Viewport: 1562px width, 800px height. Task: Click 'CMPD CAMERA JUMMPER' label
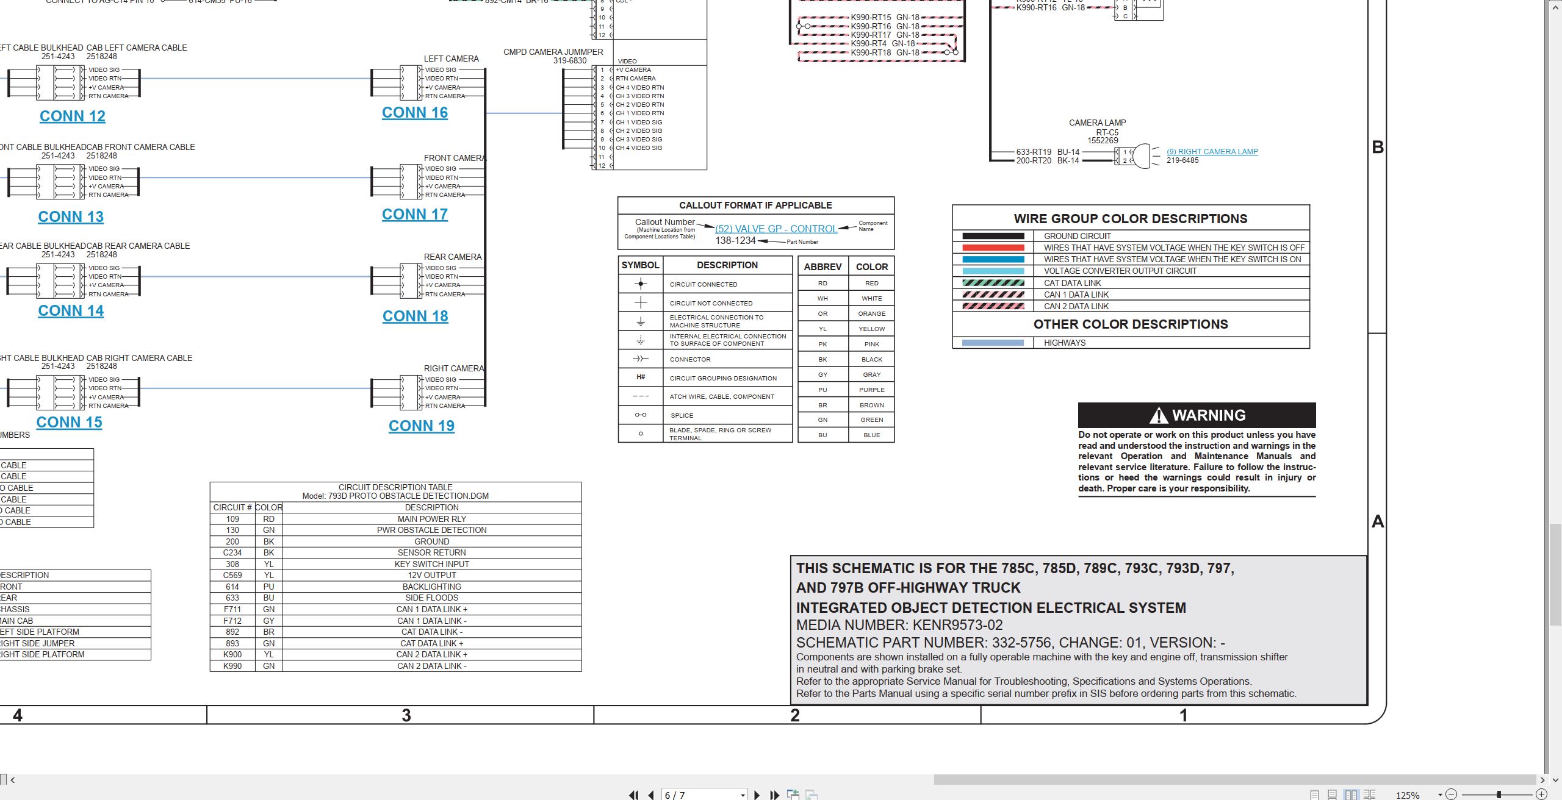[x=553, y=52]
